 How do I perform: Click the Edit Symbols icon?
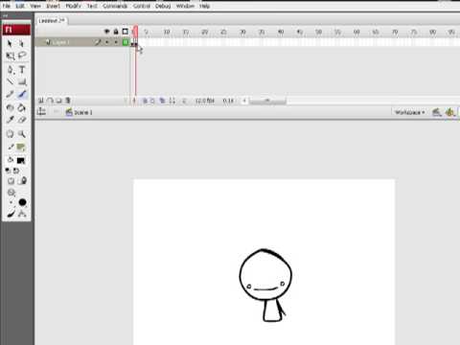450,112
